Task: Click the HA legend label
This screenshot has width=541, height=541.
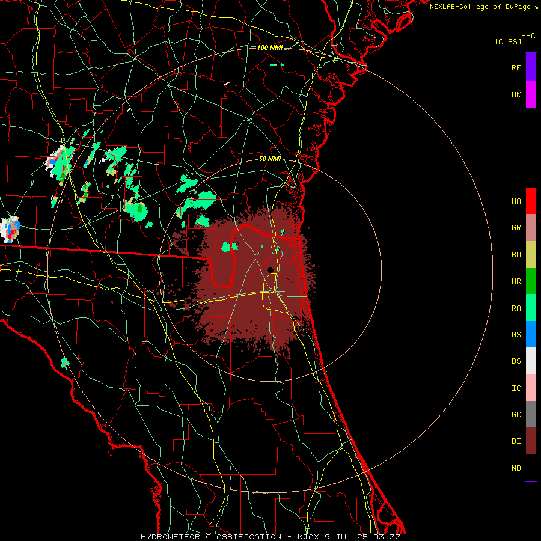Action: click(x=516, y=201)
